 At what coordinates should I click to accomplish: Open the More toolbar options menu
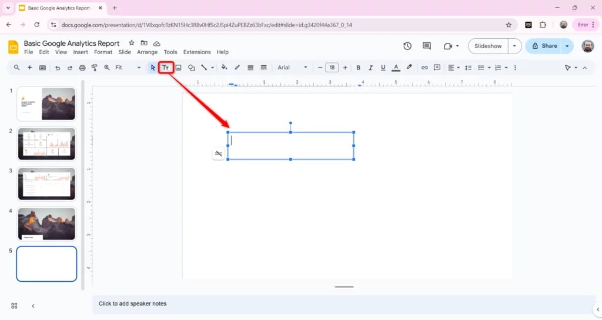click(515, 68)
